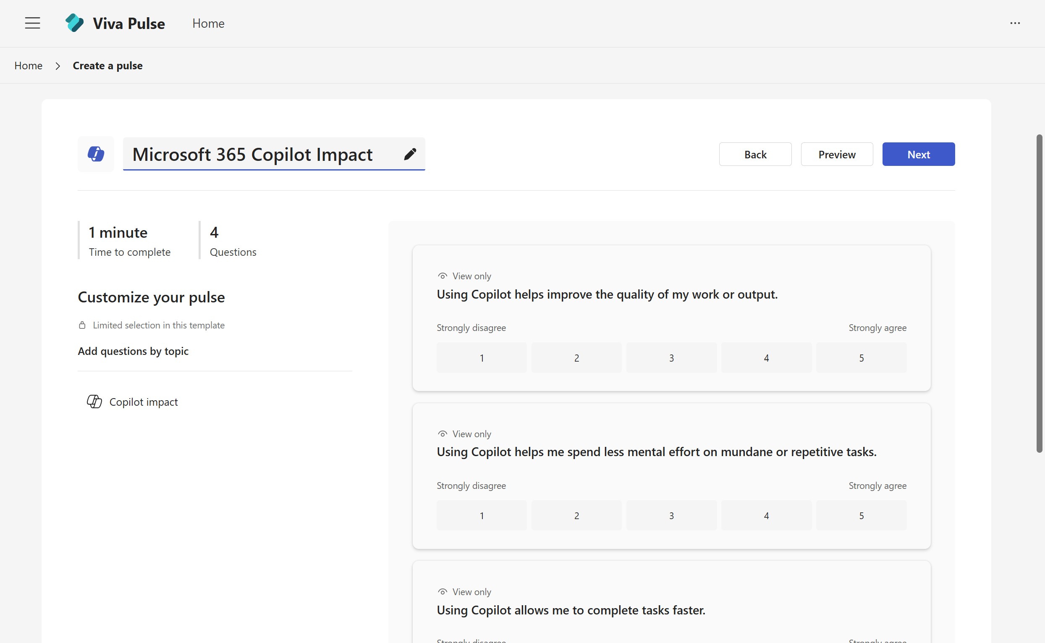Click the Next button
This screenshot has height=643, width=1045.
[x=918, y=154]
